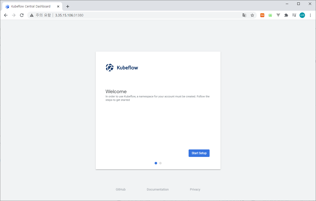Bookmark this page with the star icon
Image resolution: width=316 pixels, height=201 pixels.
tap(252, 15)
